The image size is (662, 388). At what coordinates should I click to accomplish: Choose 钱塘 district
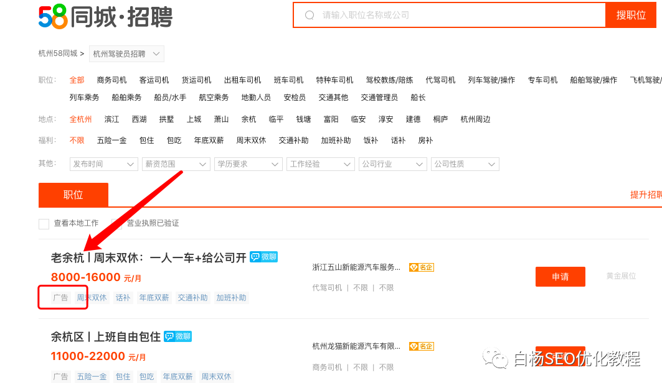click(x=303, y=119)
